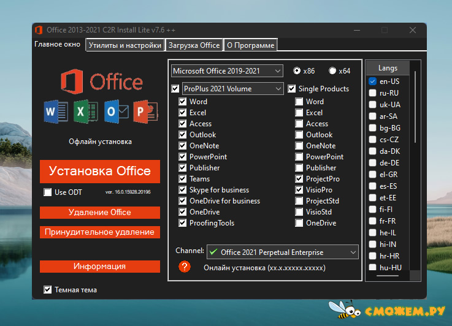Open the Загрузка Office tab

pyautogui.click(x=194, y=45)
